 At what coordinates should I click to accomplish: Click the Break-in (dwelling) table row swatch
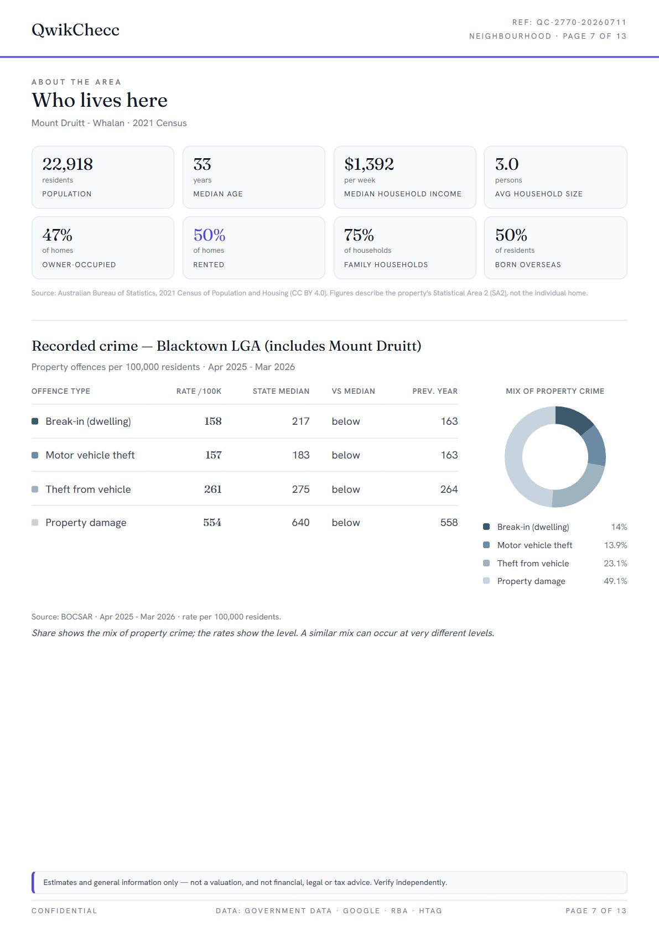[35, 421]
